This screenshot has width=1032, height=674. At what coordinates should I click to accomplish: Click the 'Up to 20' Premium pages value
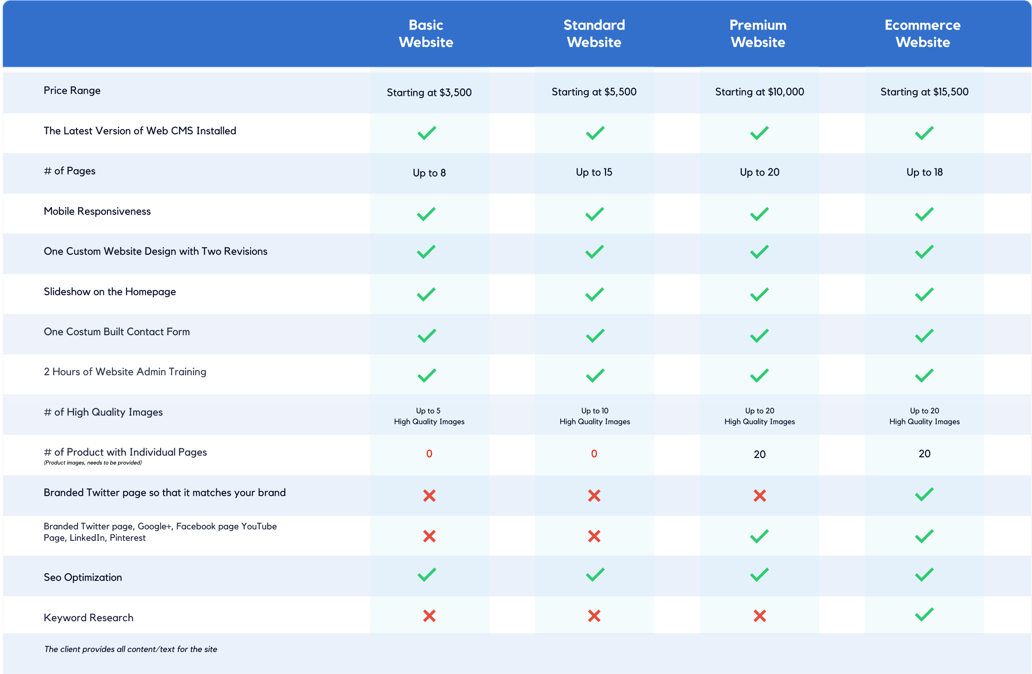[x=760, y=172]
